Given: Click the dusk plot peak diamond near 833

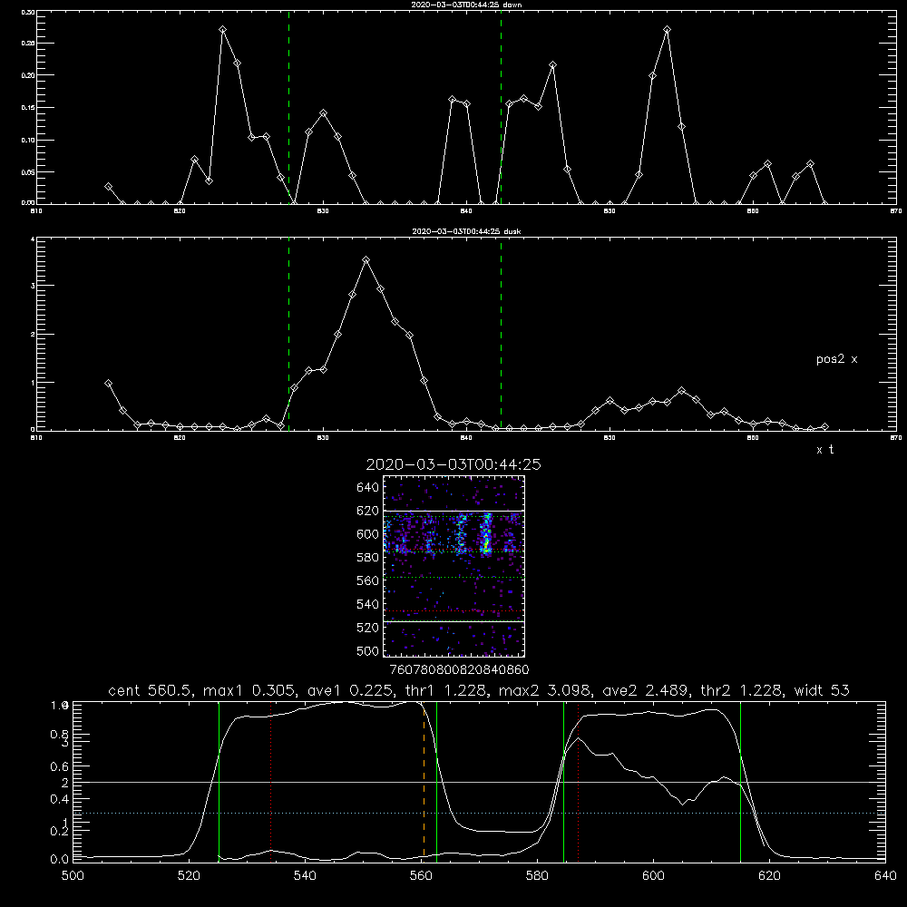Looking at the screenshot, I should click(x=366, y=260).
